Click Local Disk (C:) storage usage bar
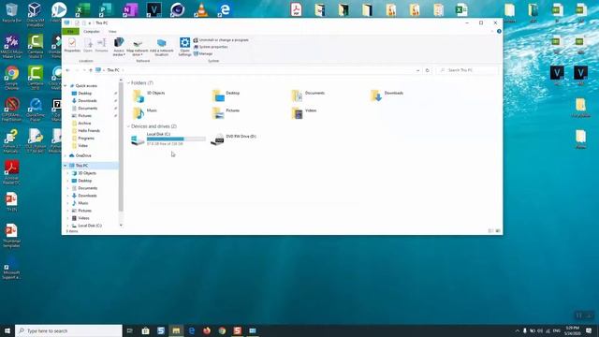 pos(176,139)
